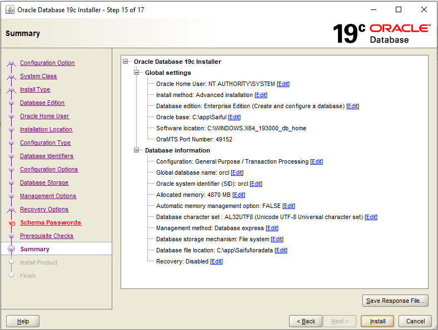
Task: Edit Automatic memory management option
Action: (x=288, y=206)
